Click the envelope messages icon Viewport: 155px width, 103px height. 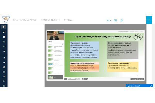coord(115,20)
